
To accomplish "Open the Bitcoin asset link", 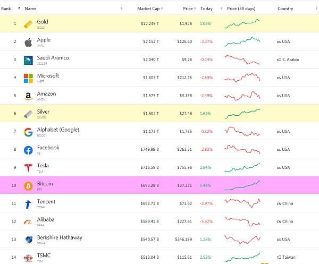I will [45, 183].
